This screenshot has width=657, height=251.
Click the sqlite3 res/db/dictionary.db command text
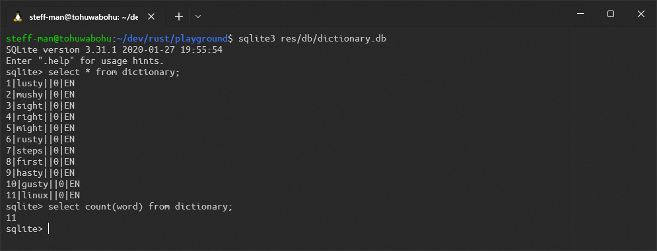click(312, 39)
